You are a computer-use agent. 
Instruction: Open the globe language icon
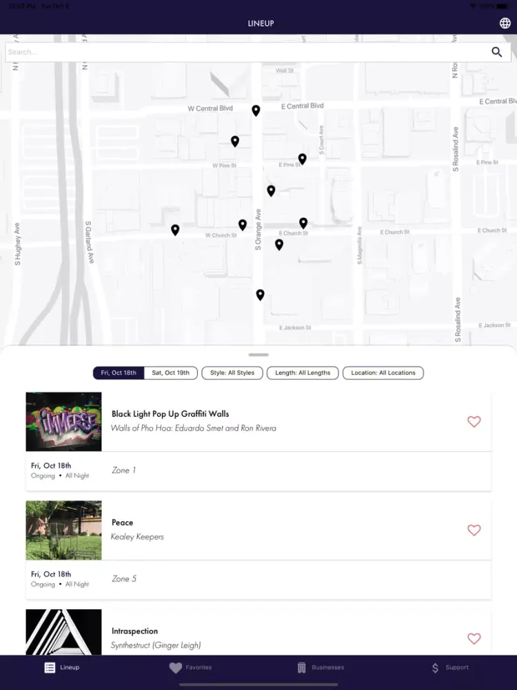(505, 23)
